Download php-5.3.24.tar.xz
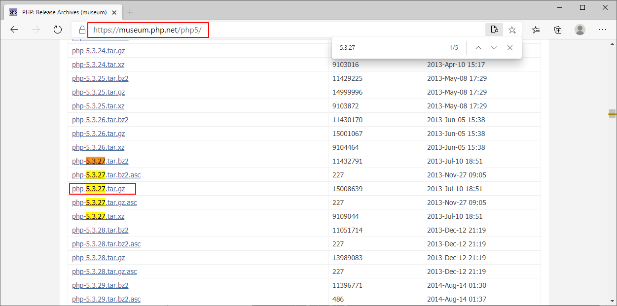Screen dimensions: 617x306 [98, 65]
